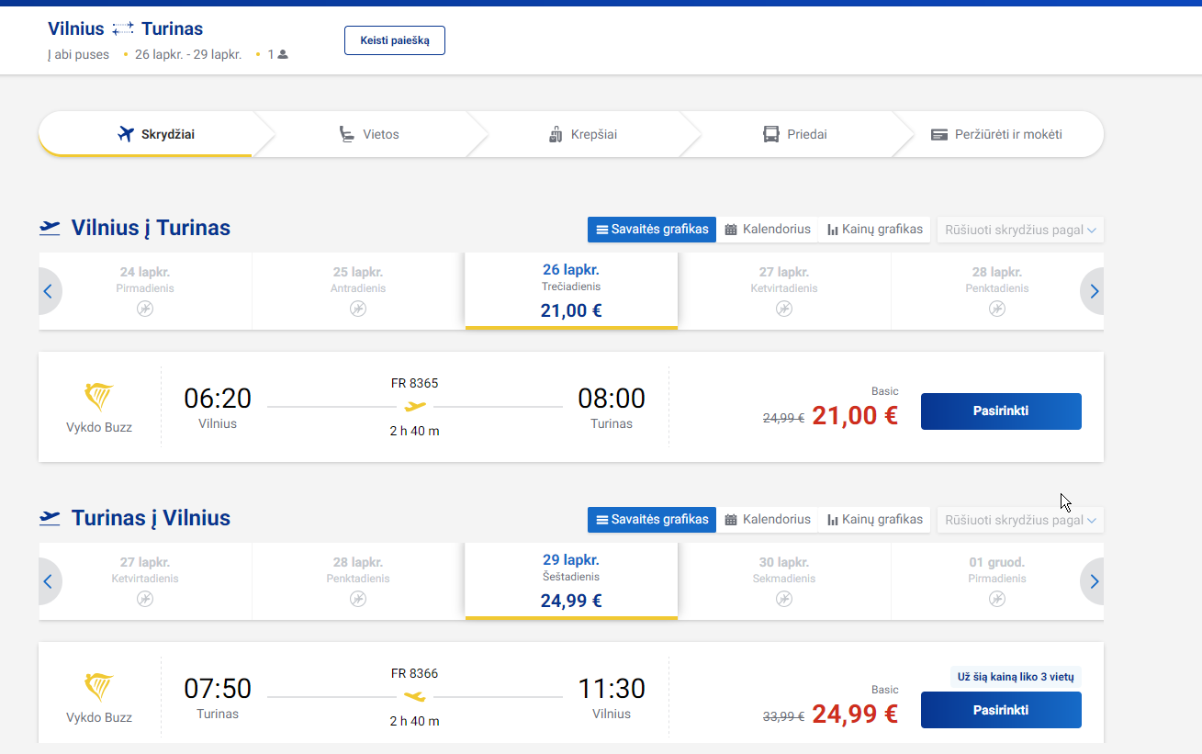Show earlier outbound dates with left arrow
This screenshot has height=754, width=1202.
click(50, 292)
